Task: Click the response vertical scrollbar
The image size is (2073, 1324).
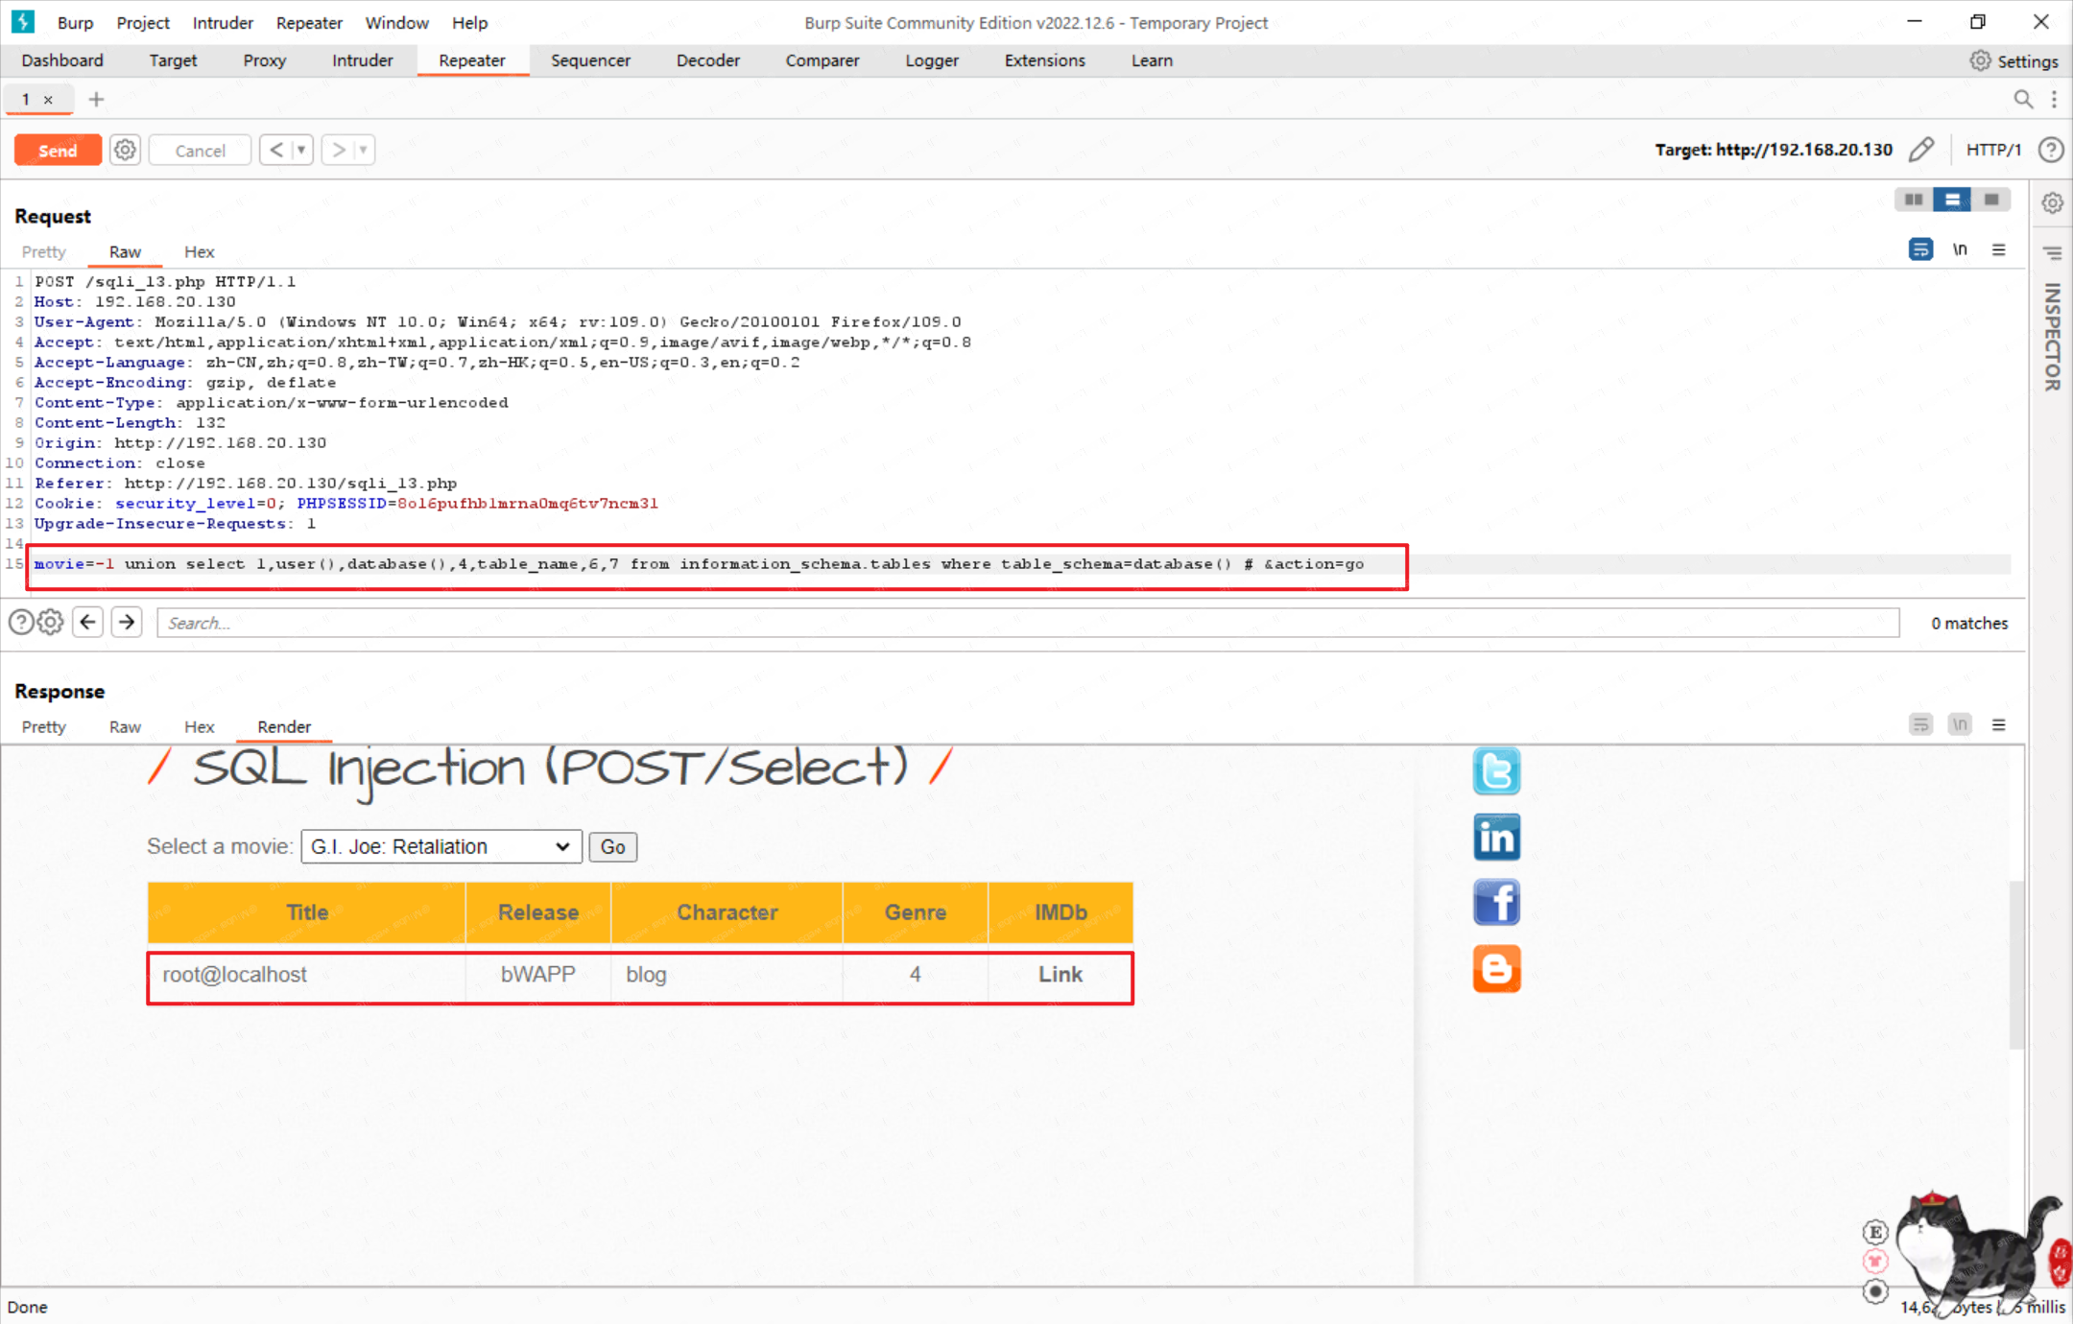Action: 2016,964
